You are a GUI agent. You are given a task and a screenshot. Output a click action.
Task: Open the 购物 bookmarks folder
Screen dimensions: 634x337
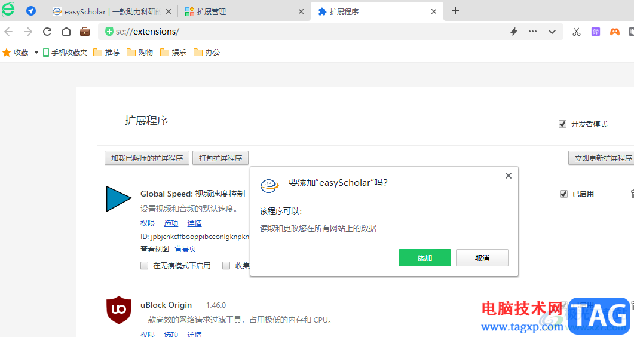[x=140, y=53]
